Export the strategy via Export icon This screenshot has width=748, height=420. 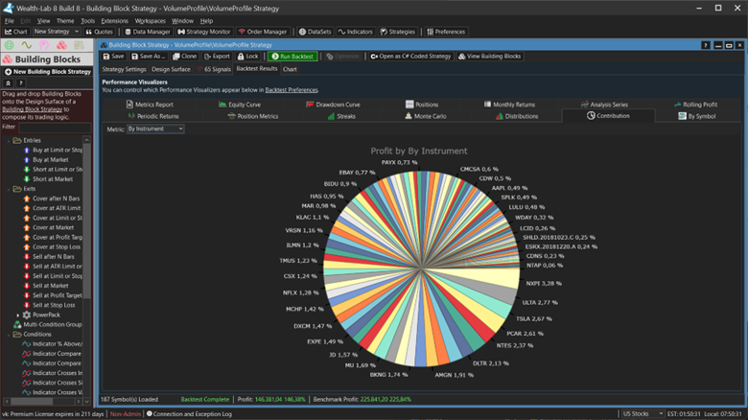217,57
